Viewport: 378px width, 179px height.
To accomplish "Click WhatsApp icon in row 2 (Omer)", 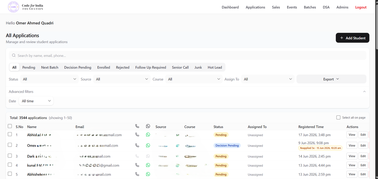I will pyautogui.click(x=148, y=145).
